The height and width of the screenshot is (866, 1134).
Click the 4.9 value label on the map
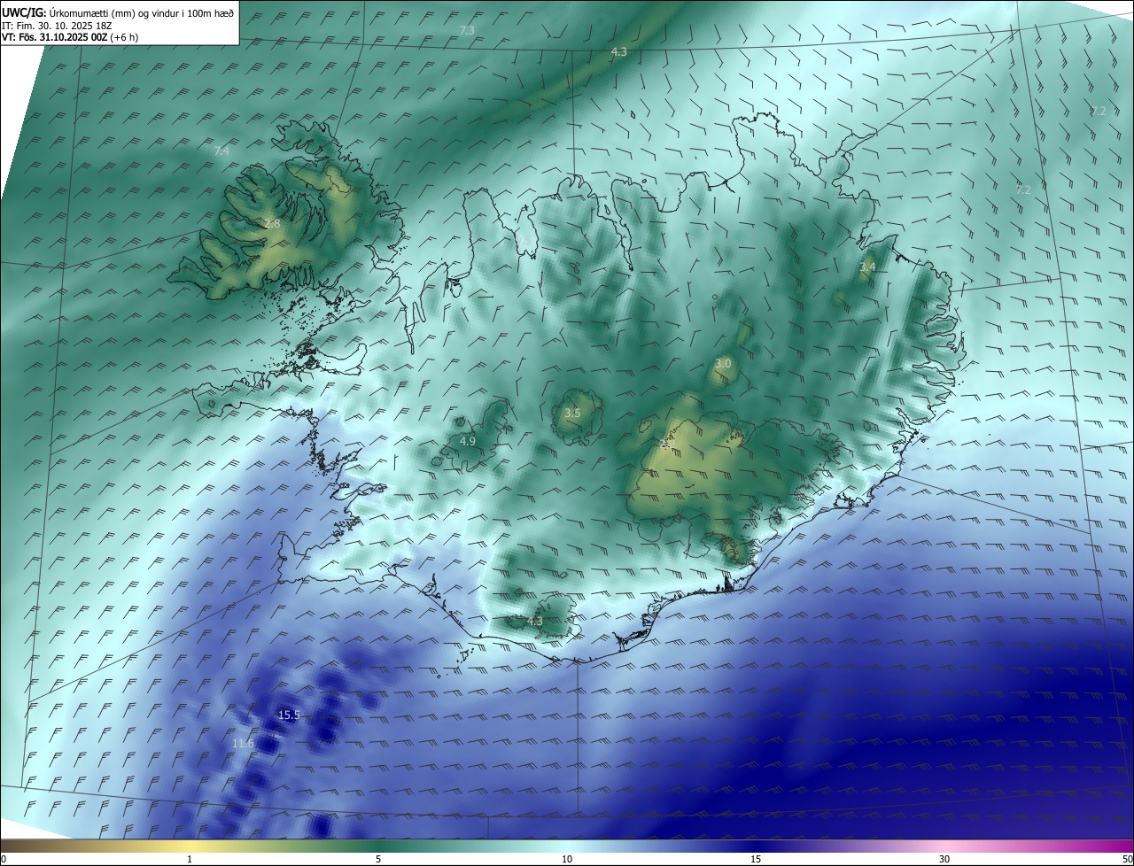[468, 441]
